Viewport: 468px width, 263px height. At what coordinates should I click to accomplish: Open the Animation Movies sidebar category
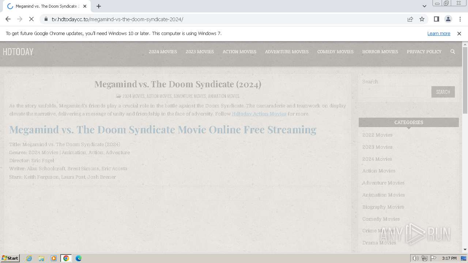click(384, 195)
